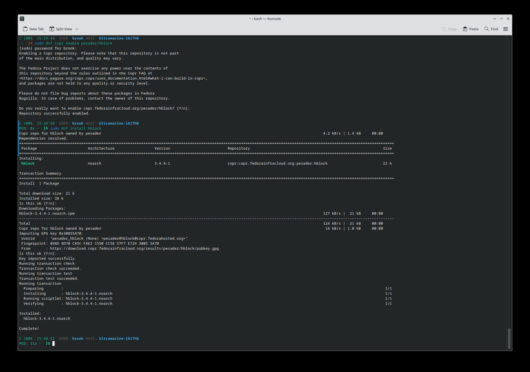
Task: Click the Fingerprint line of the GPG key
Action: tap(90, 243)
